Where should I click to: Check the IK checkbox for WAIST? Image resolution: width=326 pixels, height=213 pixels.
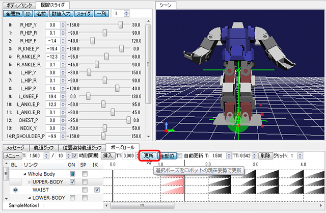pyautogui.click(x=97, y=190)
